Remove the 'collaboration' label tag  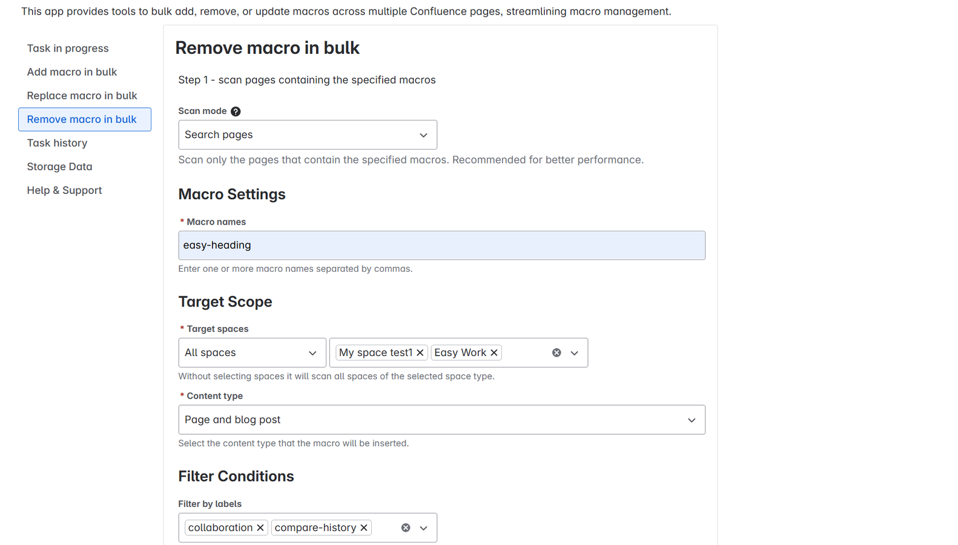point(260,527)
